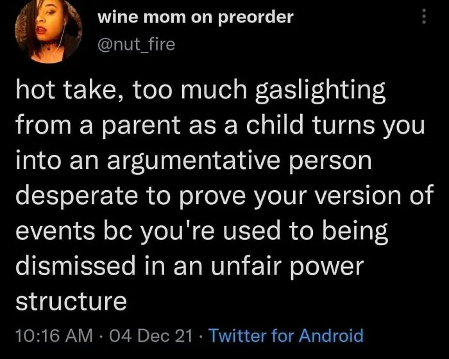Click the word "power" in the tweet

pyautogui.click(x=327, y=268)
